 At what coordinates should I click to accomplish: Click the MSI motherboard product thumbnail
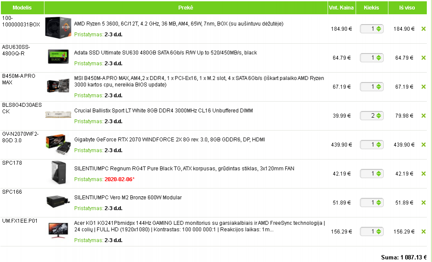58,86
